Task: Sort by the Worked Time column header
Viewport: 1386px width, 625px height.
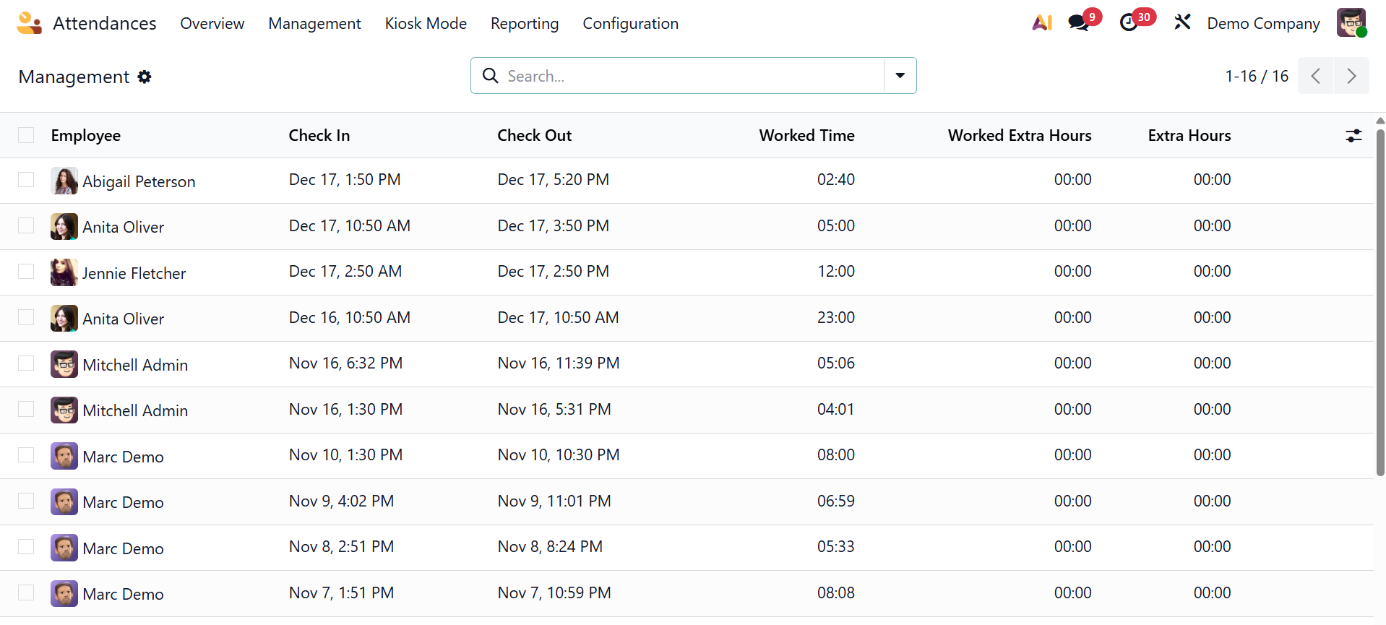Action: 806,136
